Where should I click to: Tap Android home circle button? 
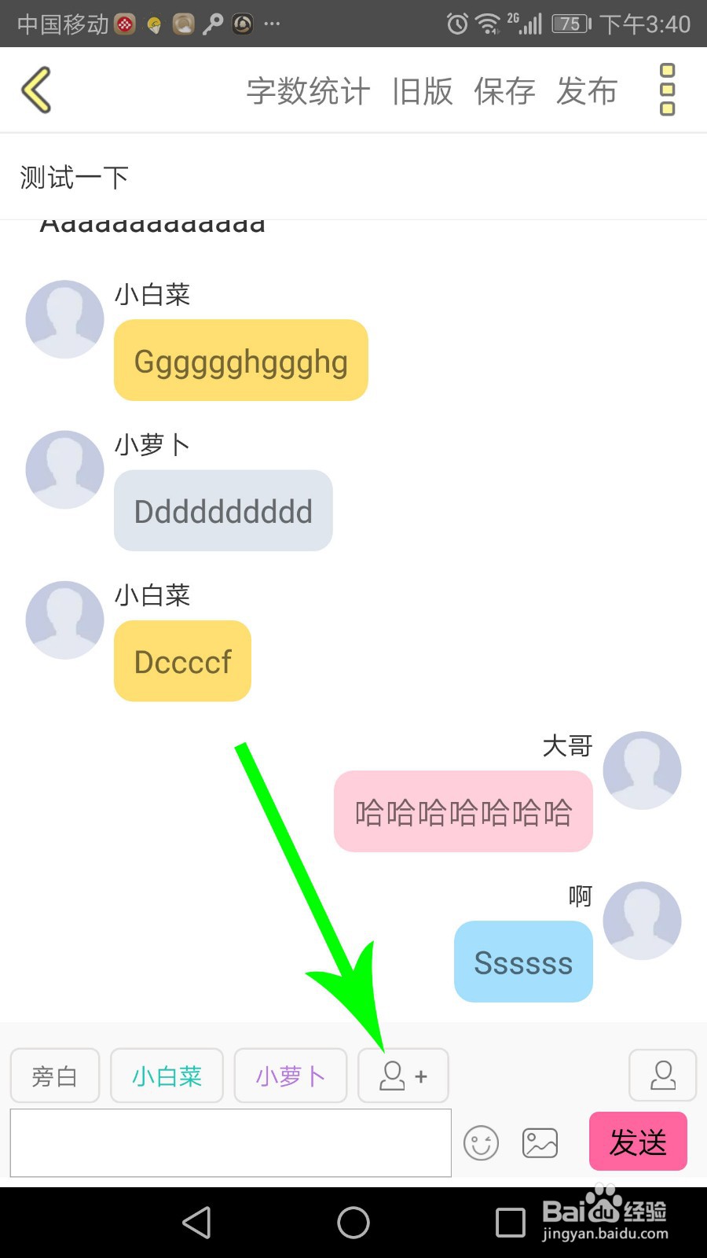[x=353, y=1223]
